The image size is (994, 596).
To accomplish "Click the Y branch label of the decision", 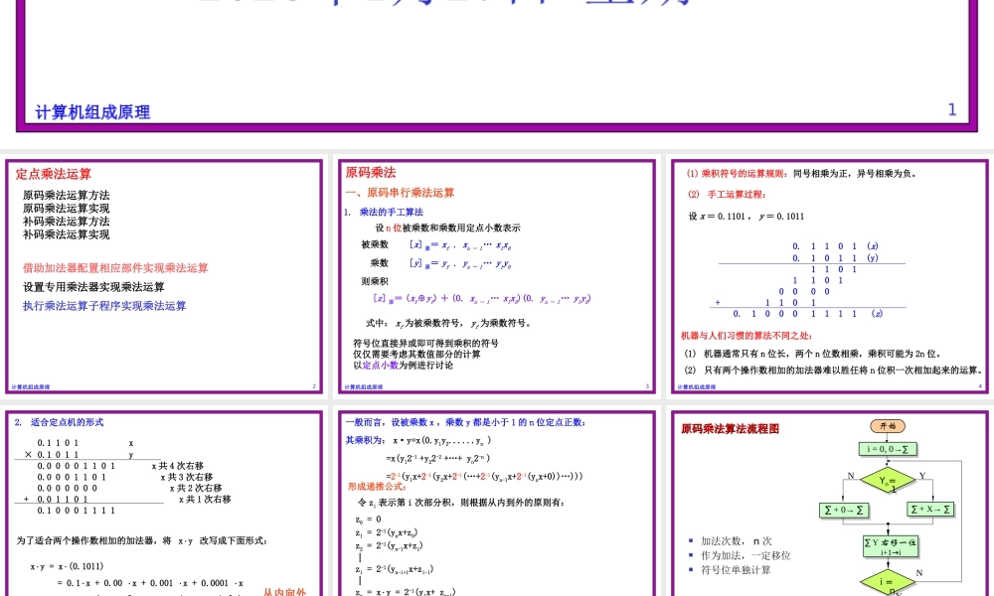I will tap(921, 474).
